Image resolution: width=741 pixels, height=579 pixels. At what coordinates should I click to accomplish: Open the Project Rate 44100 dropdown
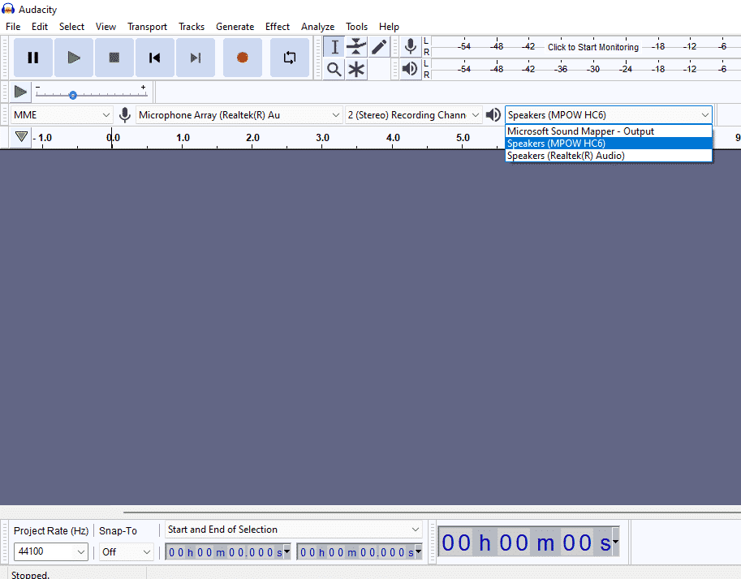(51, 551)
